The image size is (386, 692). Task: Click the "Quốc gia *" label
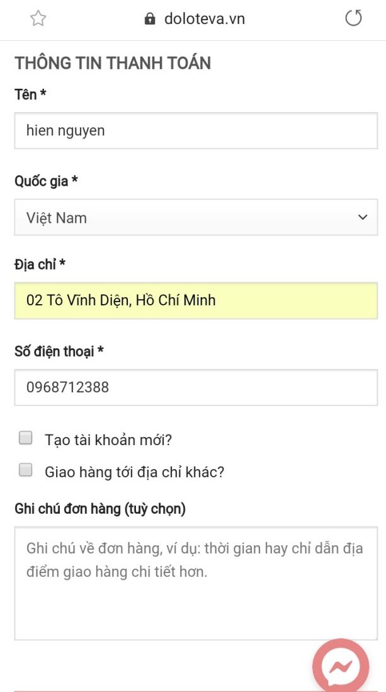pos(46,181)
